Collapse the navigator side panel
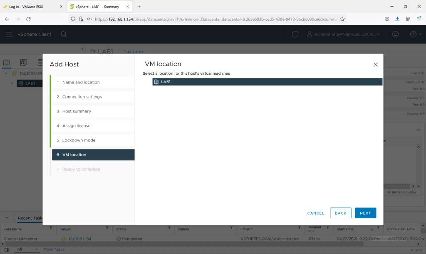The height and width of the screenshot is (254, 426). tap(83, 49)
